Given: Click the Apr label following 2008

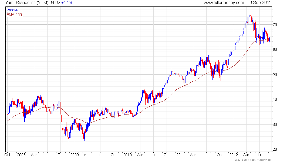Looking at the screenshot, I should click(x=34, y=155).
